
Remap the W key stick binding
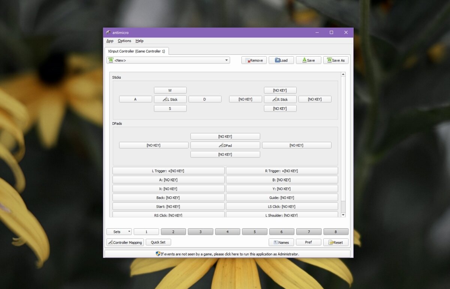[x=170, y=90]
